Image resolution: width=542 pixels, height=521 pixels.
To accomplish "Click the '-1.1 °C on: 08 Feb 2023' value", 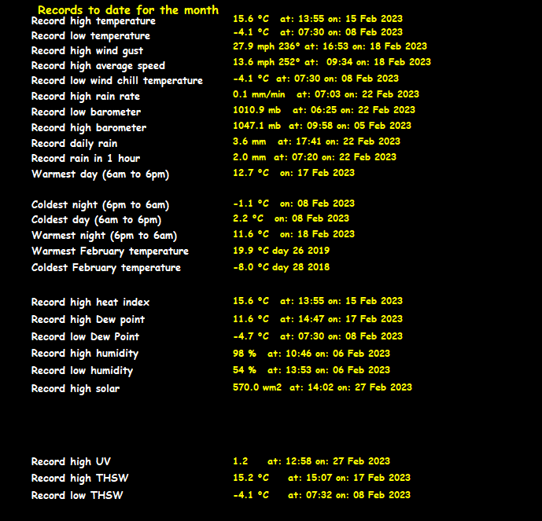I will 294,204.
